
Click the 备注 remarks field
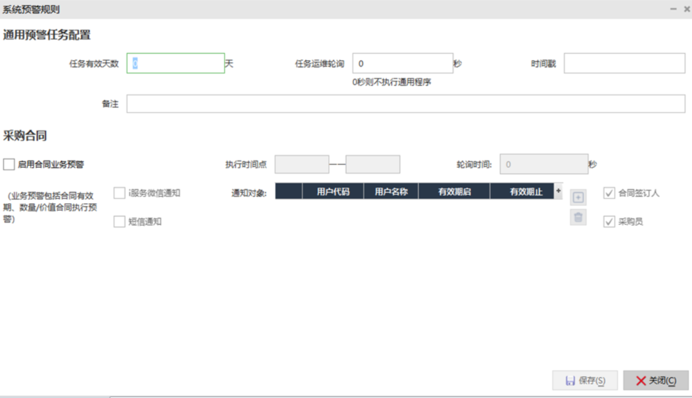[405, 104]
